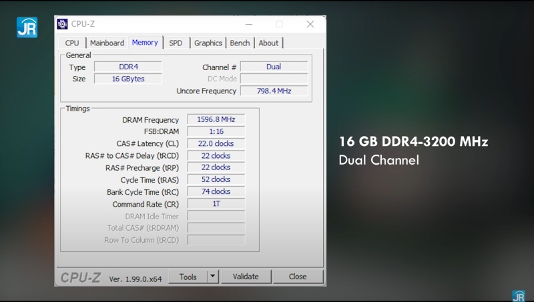The width and height of the screenshot is (534, 302).
Task: Click the Cycle Time value 52 clocks
Action: point(216,179)
